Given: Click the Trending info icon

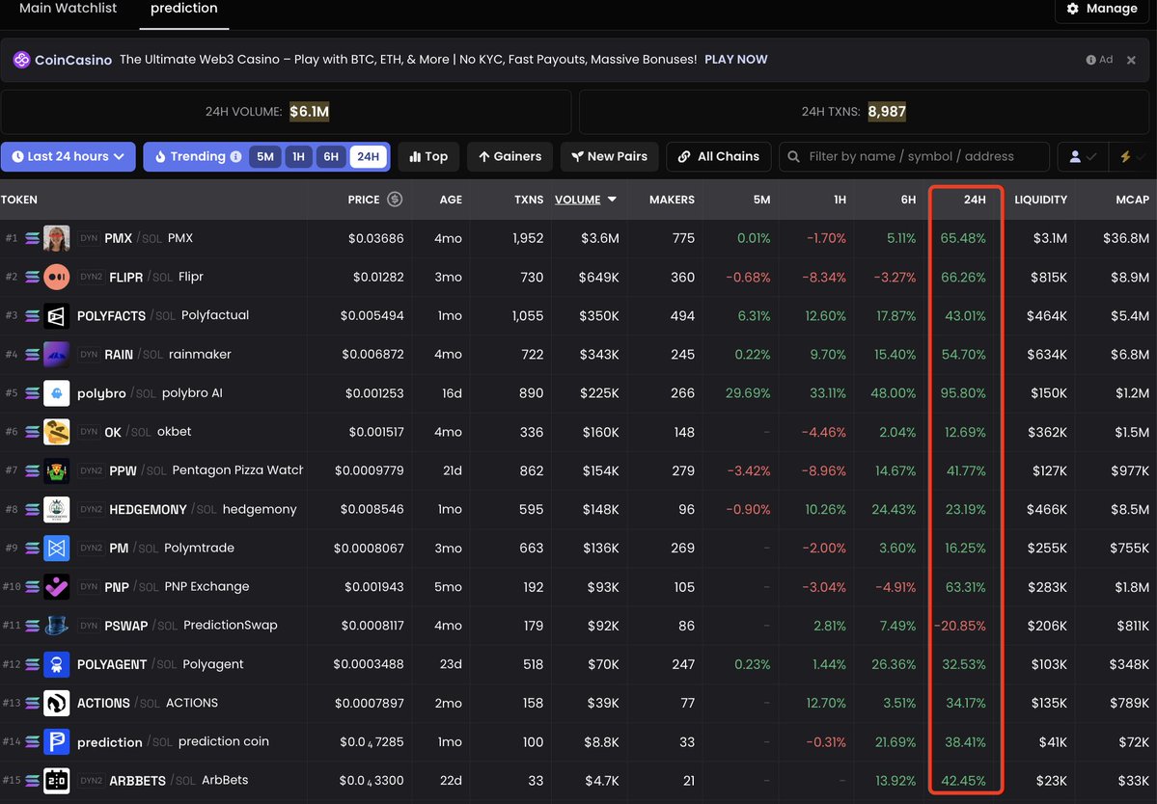Looking at the screenshot, I should [x=235, y=156].
